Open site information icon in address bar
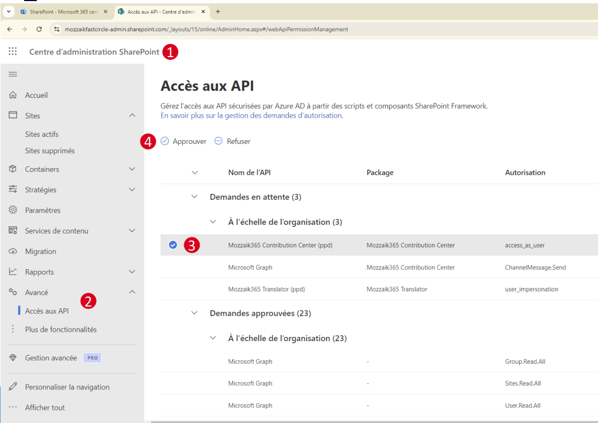The image size is (598, 423). click(57, 29)
